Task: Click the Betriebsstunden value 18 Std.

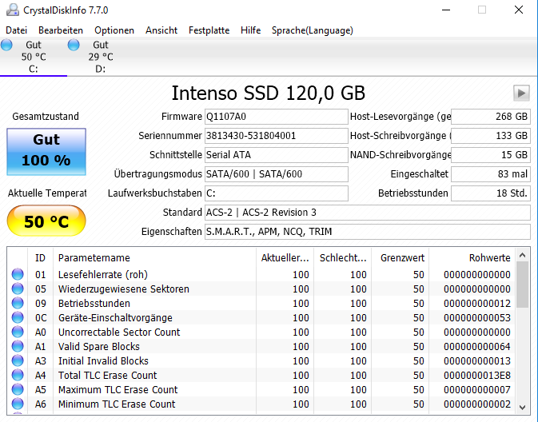Action: point(491,193)
